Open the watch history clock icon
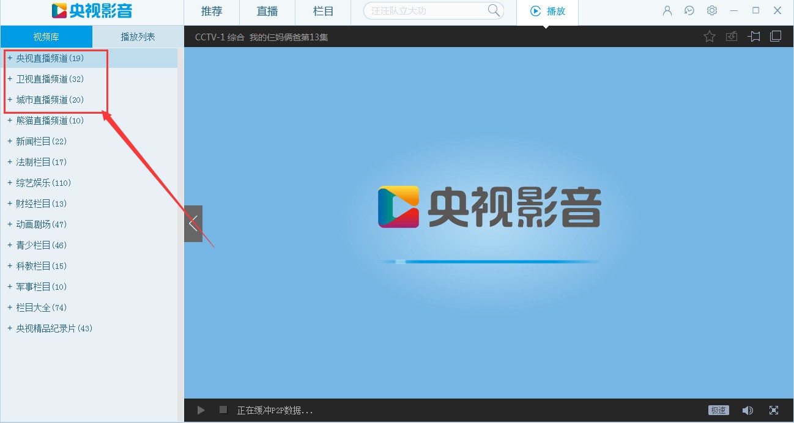The height and width of the screenshot is (423, 794). coord(689,10)
